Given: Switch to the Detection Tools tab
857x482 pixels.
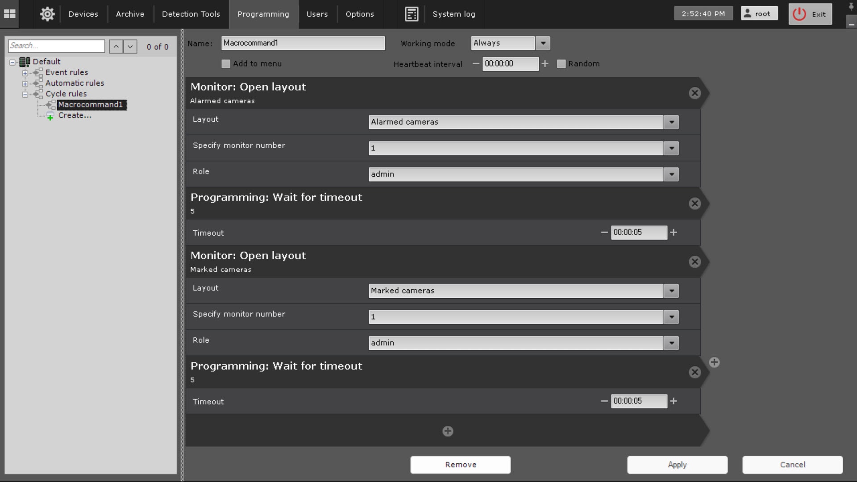Looking at the screenshot, I should point(191,14).
